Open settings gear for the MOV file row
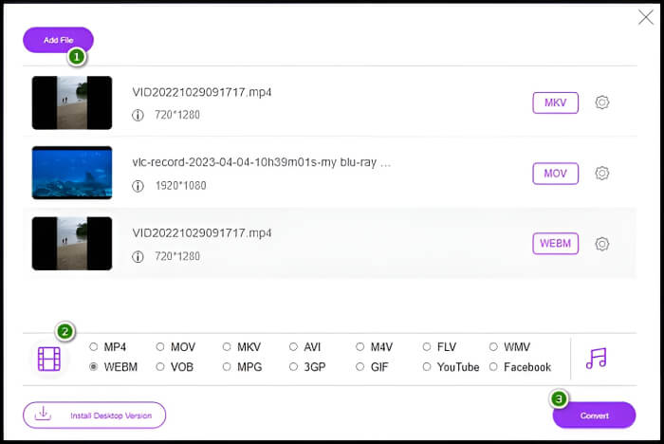 tap(601, 173)
